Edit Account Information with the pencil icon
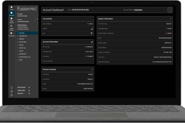The height and width of the screenshot is (123, 185). (x=92, y=42)
